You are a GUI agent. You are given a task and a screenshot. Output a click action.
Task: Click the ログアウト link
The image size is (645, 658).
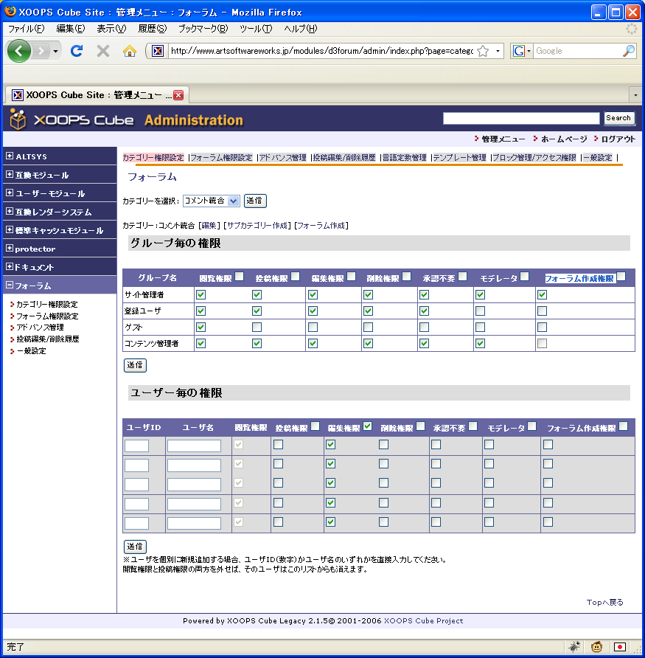[617, 139]
